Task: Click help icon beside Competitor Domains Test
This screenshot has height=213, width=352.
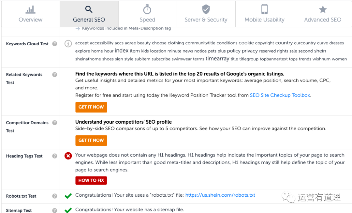Action: pos(55,123)
